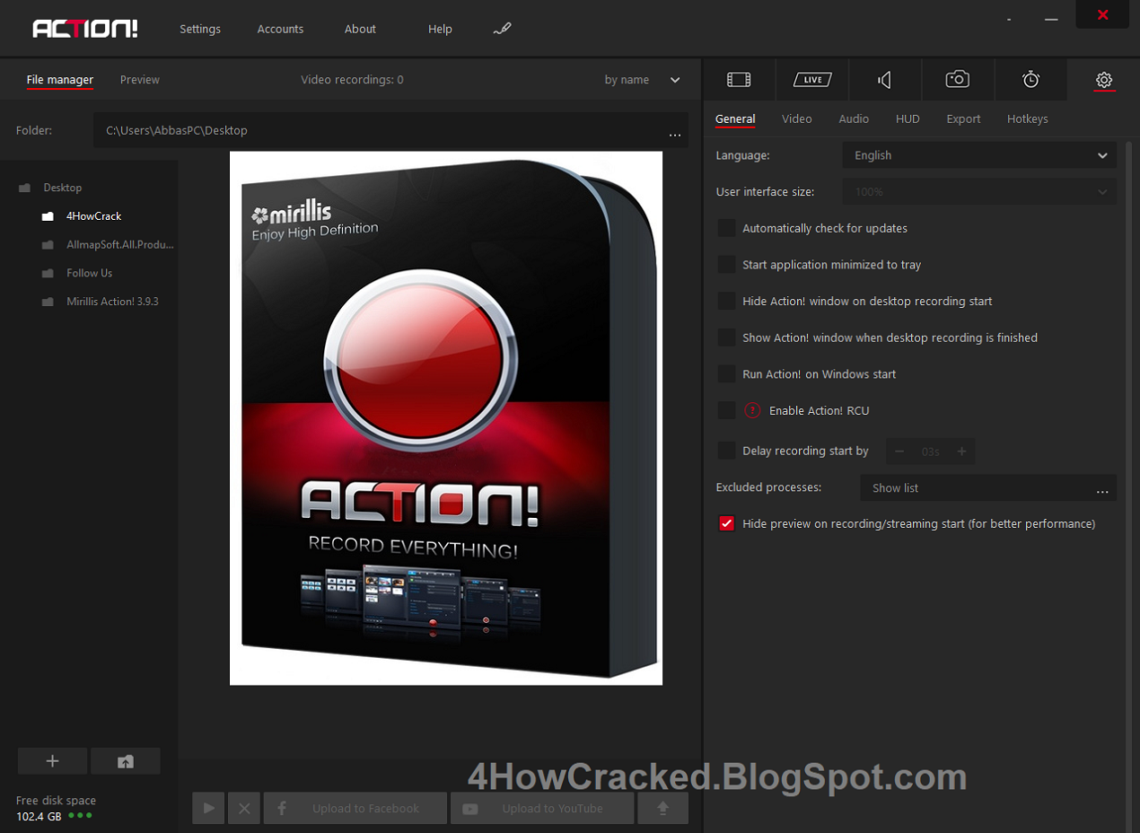Uncheck Hide preview on recording/streaming start
The width and height of the screenshot is (1140, 833).
point(727,523)
